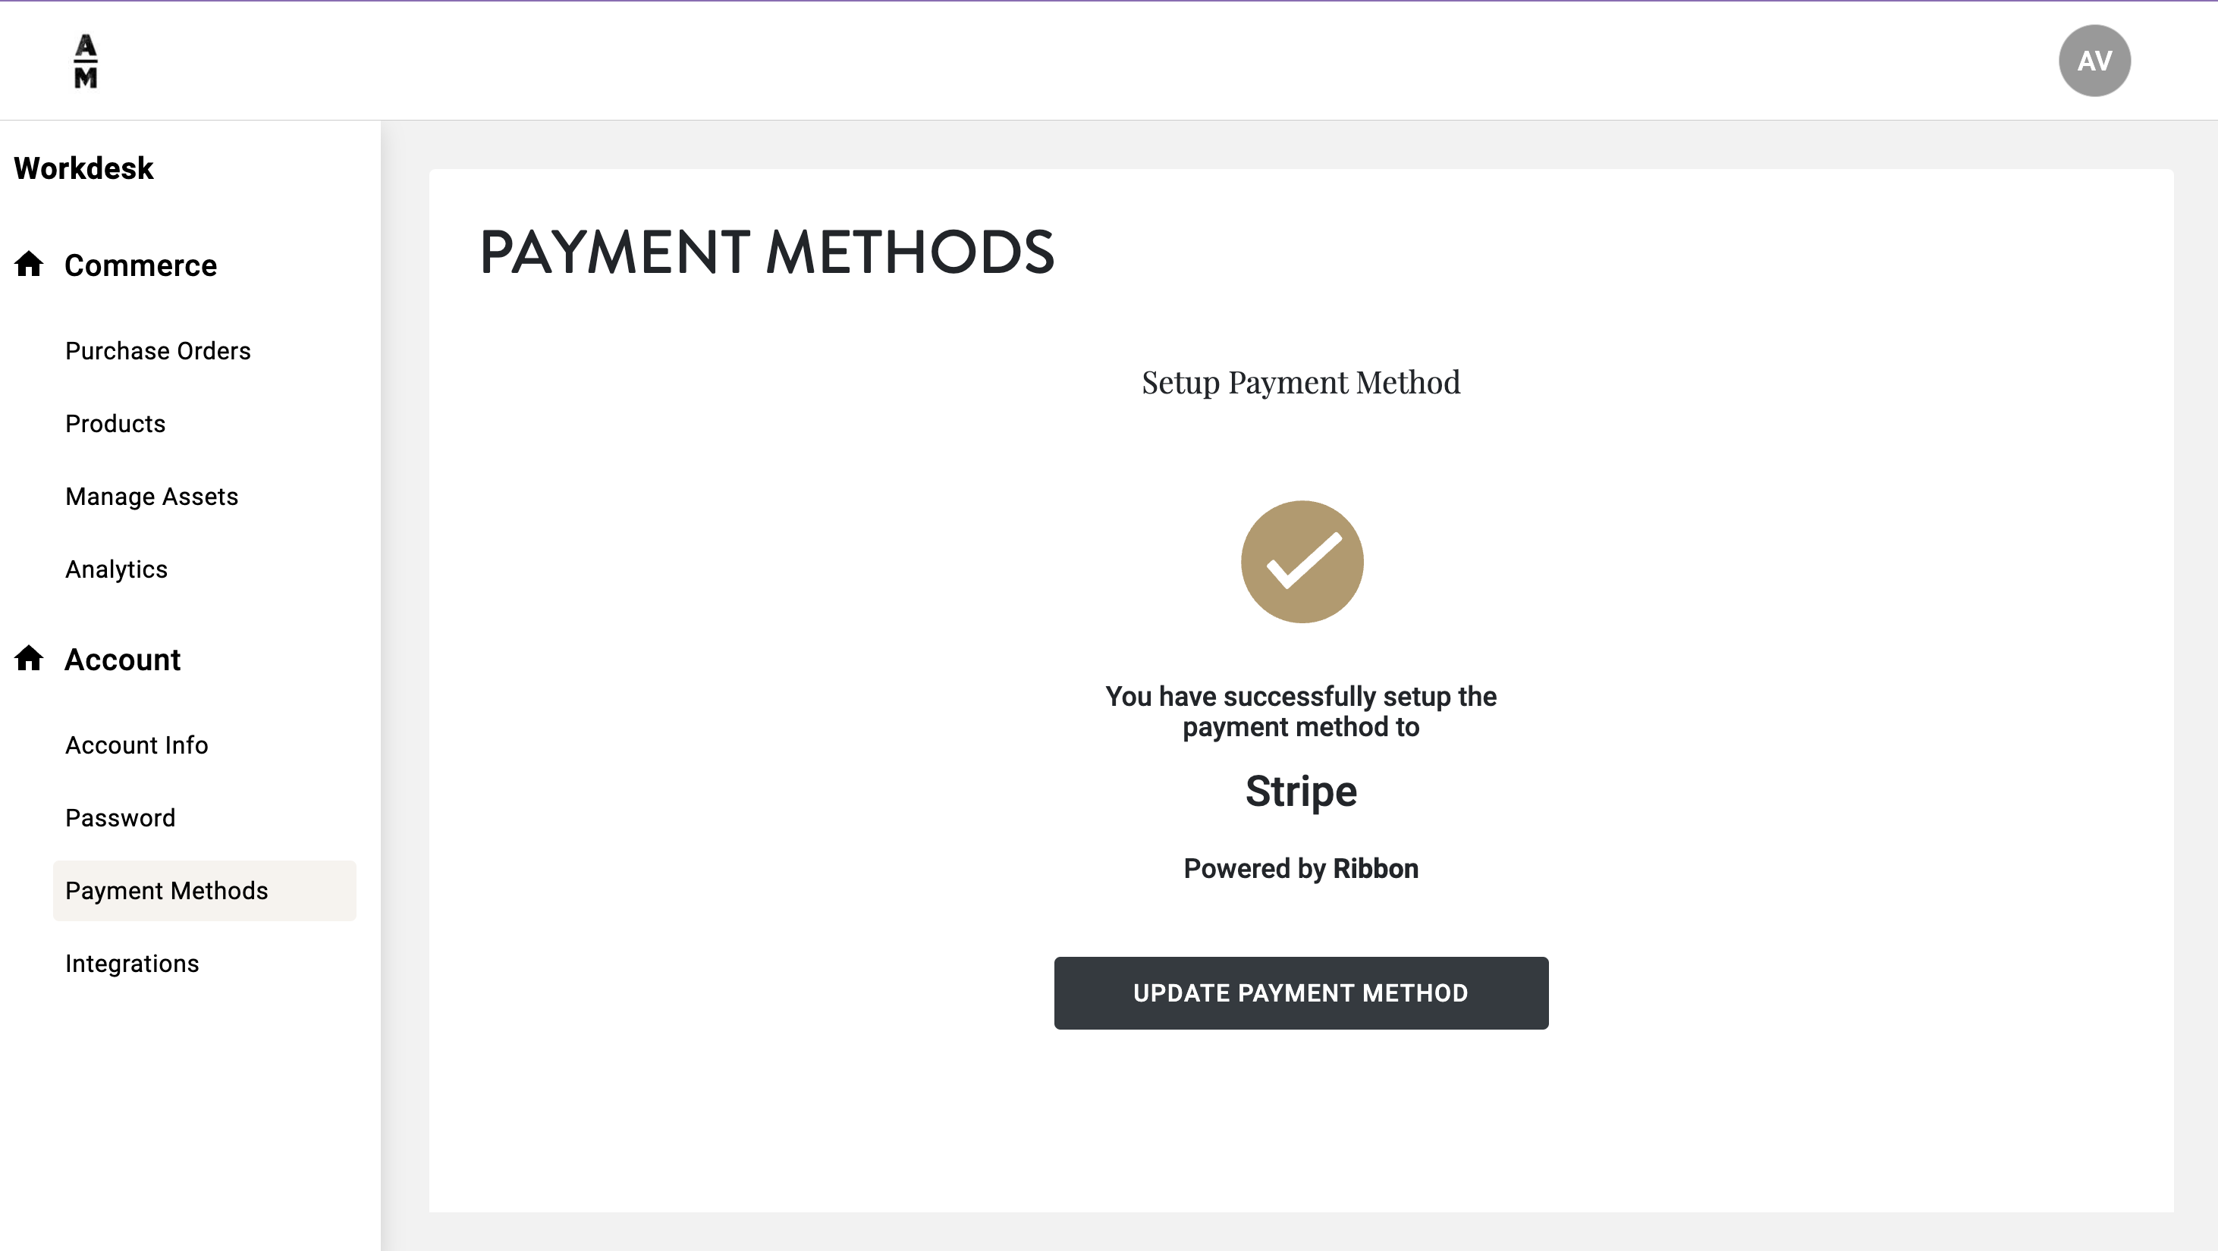Click the home icon beside Account
Image resolution: width=2218 pixels, height=1251 pixels.
30,658
